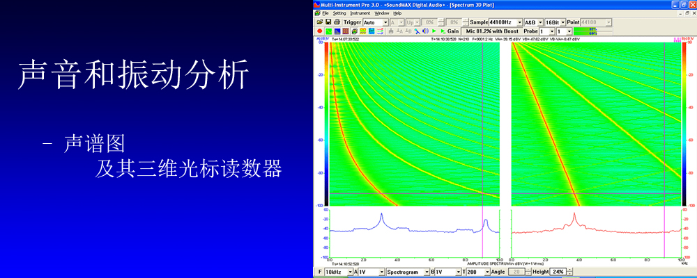The width and height of the screenshot is (697, 278).
Task: Open the Help menu
Action: (397, 13)
